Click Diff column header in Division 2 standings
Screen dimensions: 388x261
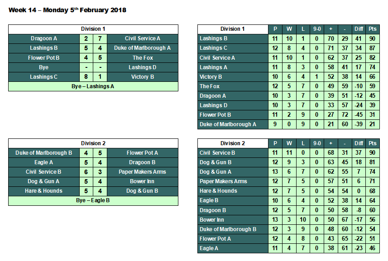(x=359, y=143)
